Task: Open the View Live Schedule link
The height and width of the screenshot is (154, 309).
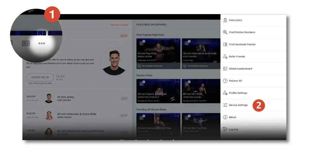Action: (x=119, y=25)
